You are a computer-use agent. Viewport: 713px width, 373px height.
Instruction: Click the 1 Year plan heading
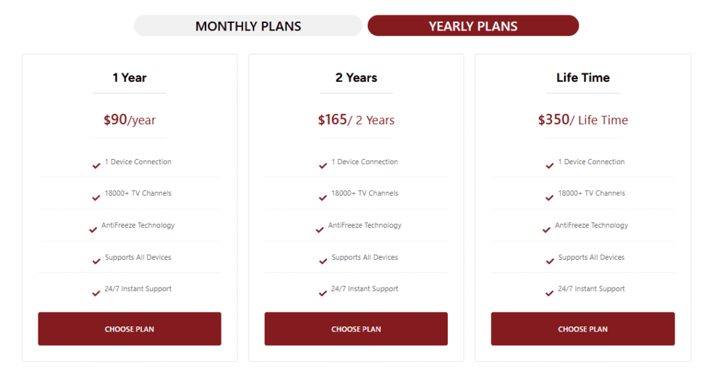pos(130,78)
